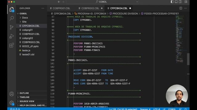This screenshot has width=197, height=110.
Task: Click the P1000-PRINCIPAIS. paragraph line
Action: pos(79,94)
